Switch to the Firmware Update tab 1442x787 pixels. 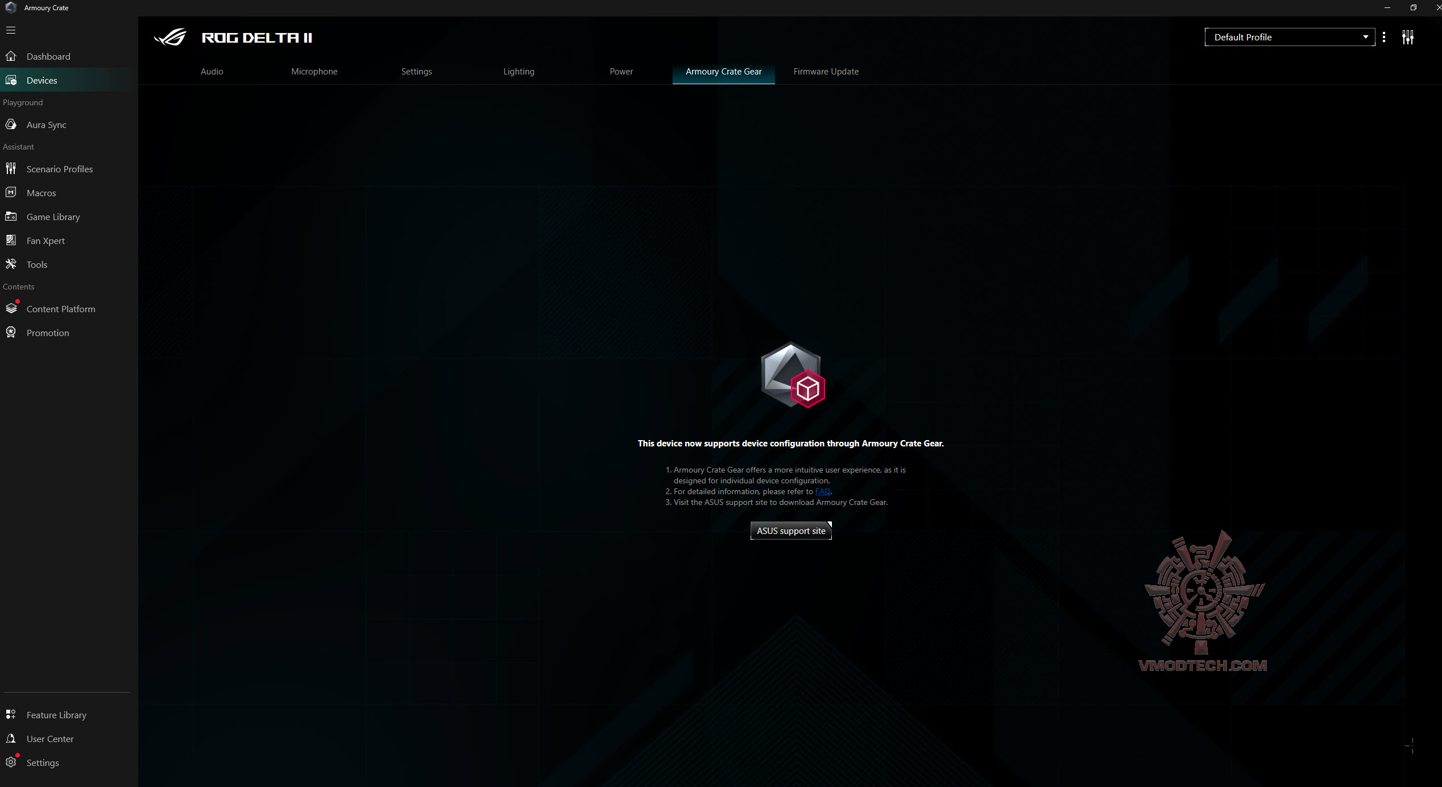coord(826,72)
